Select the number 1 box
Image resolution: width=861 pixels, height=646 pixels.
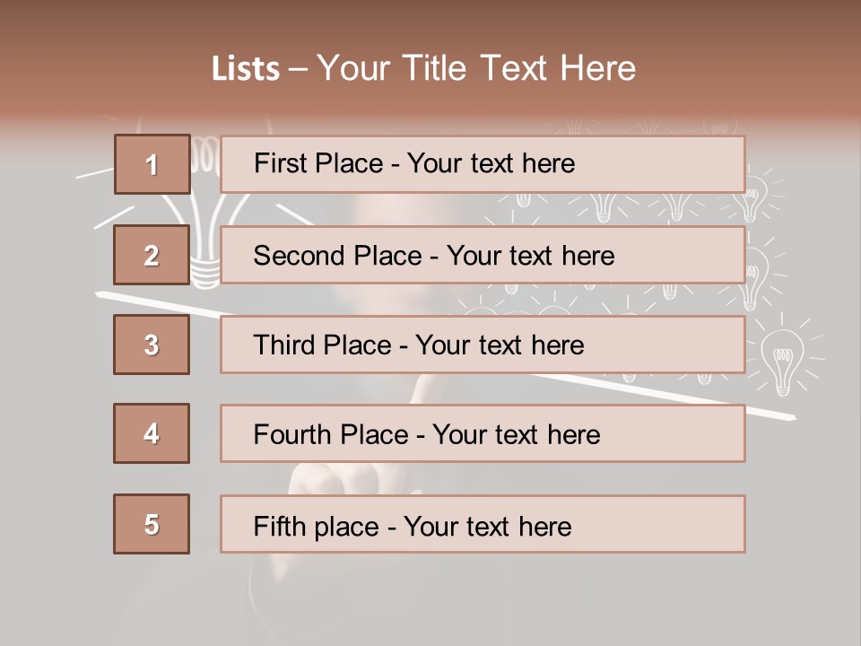click(152, 164)
